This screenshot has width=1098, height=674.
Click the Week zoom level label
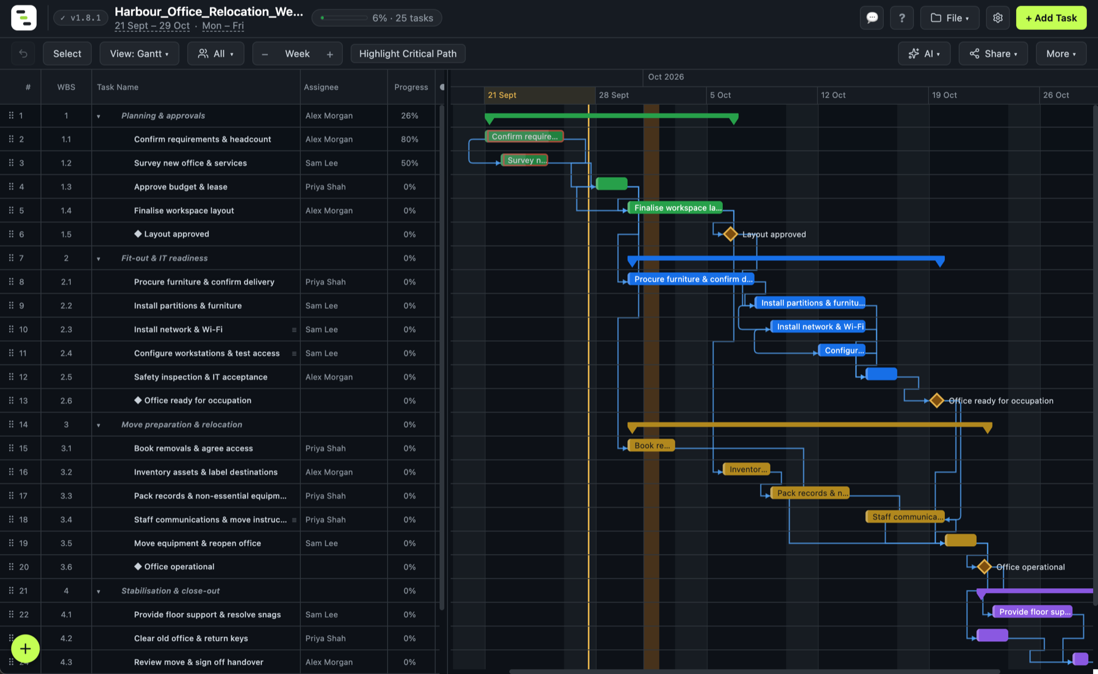click(x=297, y=54)
